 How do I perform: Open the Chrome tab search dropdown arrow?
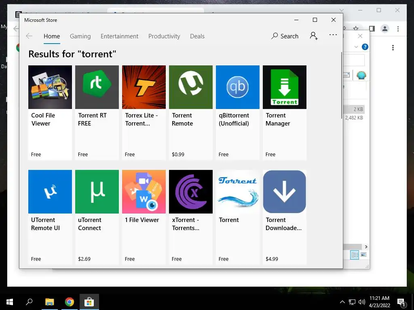tap(341, 10)
